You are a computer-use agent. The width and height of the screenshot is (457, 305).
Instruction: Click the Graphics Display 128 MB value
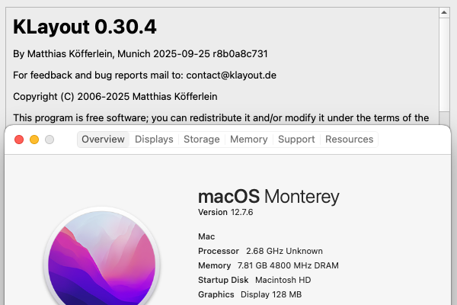[x=271, y=294]
